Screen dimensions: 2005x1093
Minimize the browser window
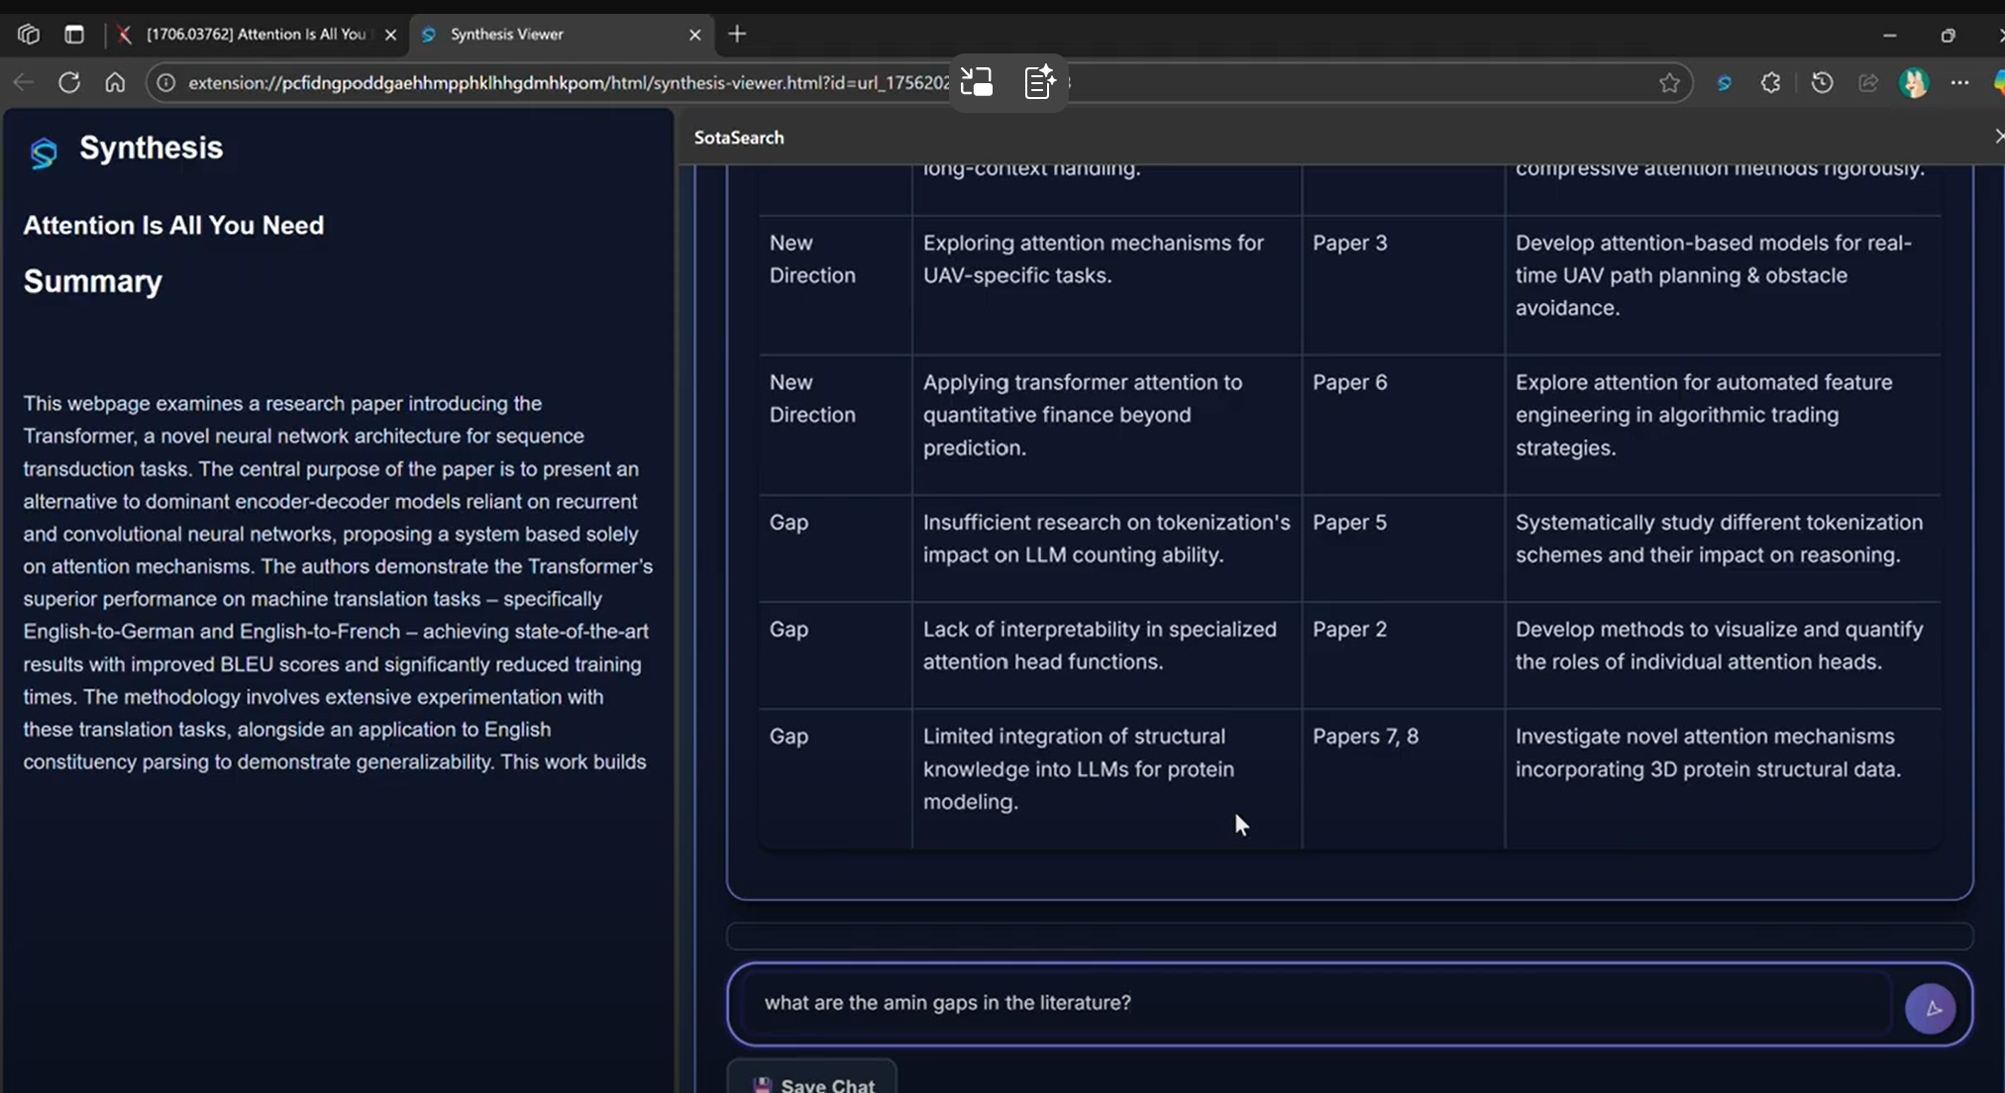click(1889, 35)
